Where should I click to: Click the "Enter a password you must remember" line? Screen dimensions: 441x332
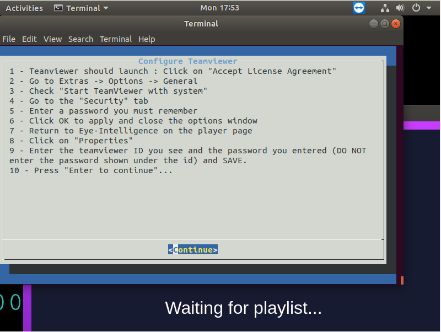[104, 111]
